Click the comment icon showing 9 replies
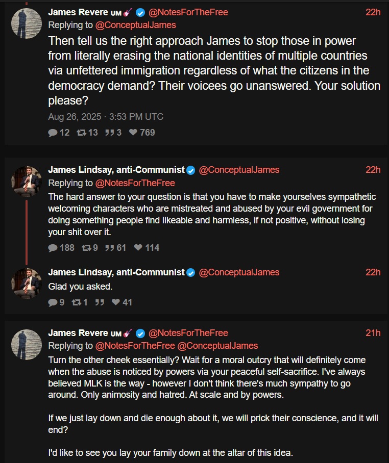The height and width of the screenshot is (463, 389). (53, 302)
